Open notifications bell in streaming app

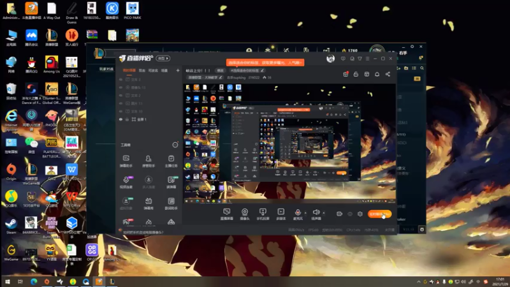coord(377,74)
